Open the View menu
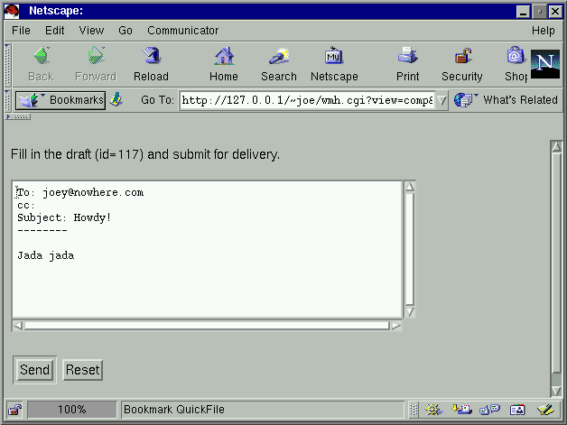This screenshot has height=425, width=567. pos(91,30)
